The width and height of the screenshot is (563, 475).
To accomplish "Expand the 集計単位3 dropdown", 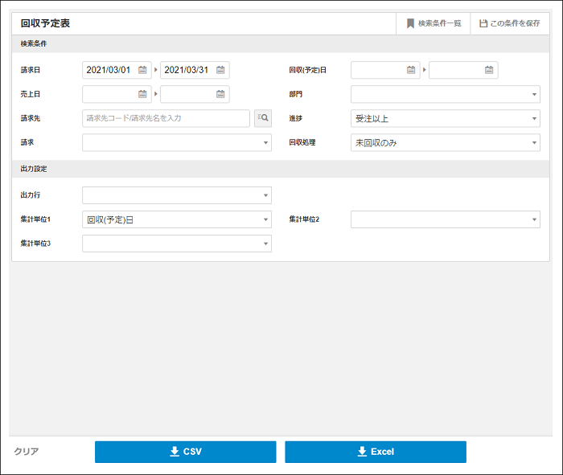I will click(x=177, y=244).
